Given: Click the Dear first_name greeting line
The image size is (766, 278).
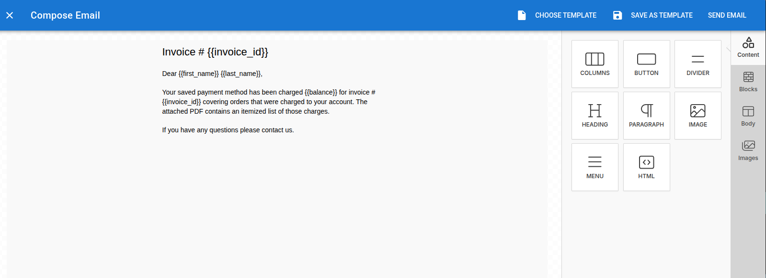Looking at the screenshot, I should 212,74.
